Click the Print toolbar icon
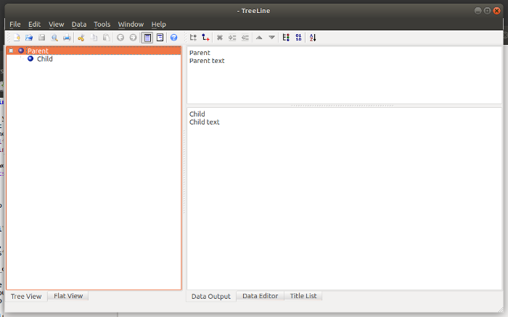 pyautogui.click(x=67, y=38)
